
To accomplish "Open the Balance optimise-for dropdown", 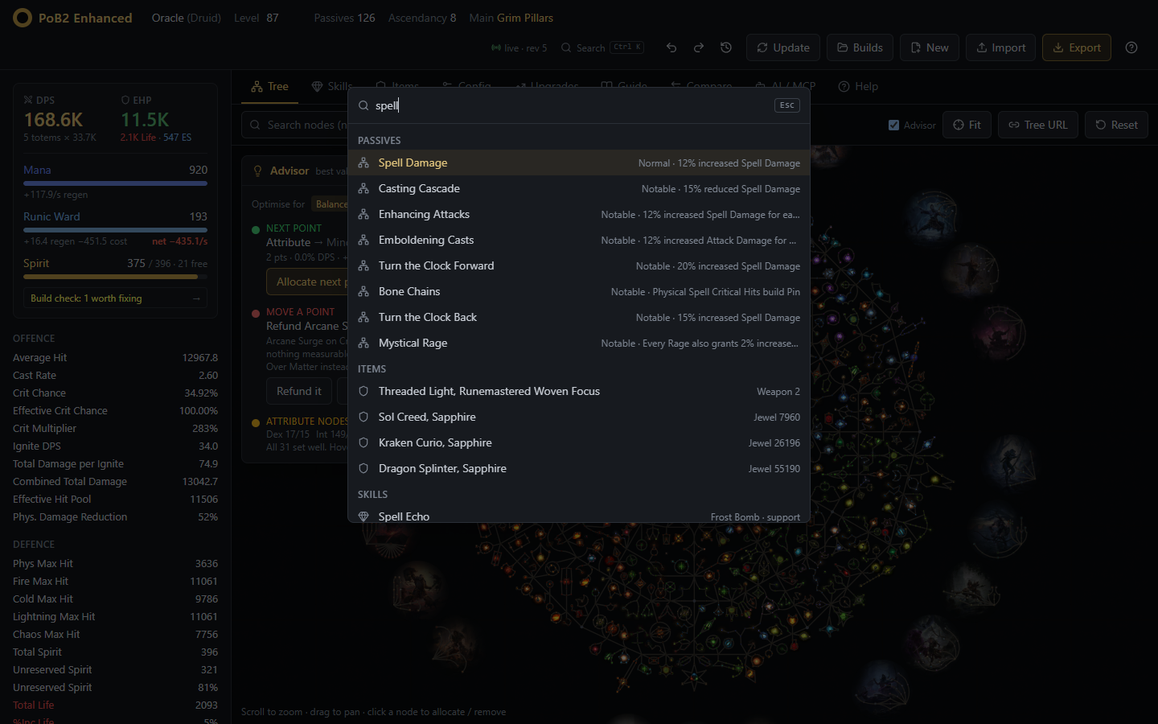I will [x=331, y=204].
